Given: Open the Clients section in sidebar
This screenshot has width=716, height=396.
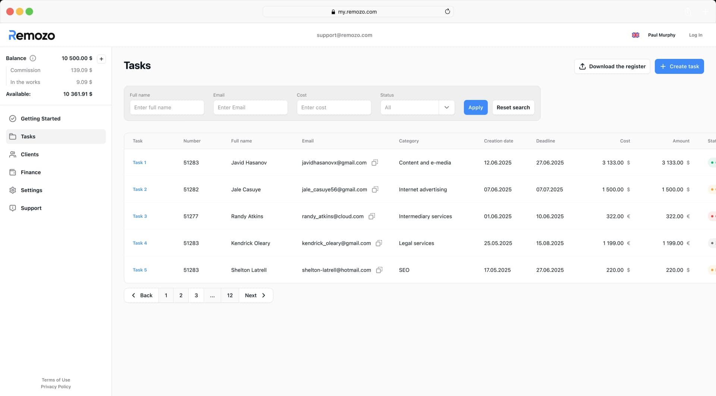Looking at the screenshot, I should pos(29,154).
